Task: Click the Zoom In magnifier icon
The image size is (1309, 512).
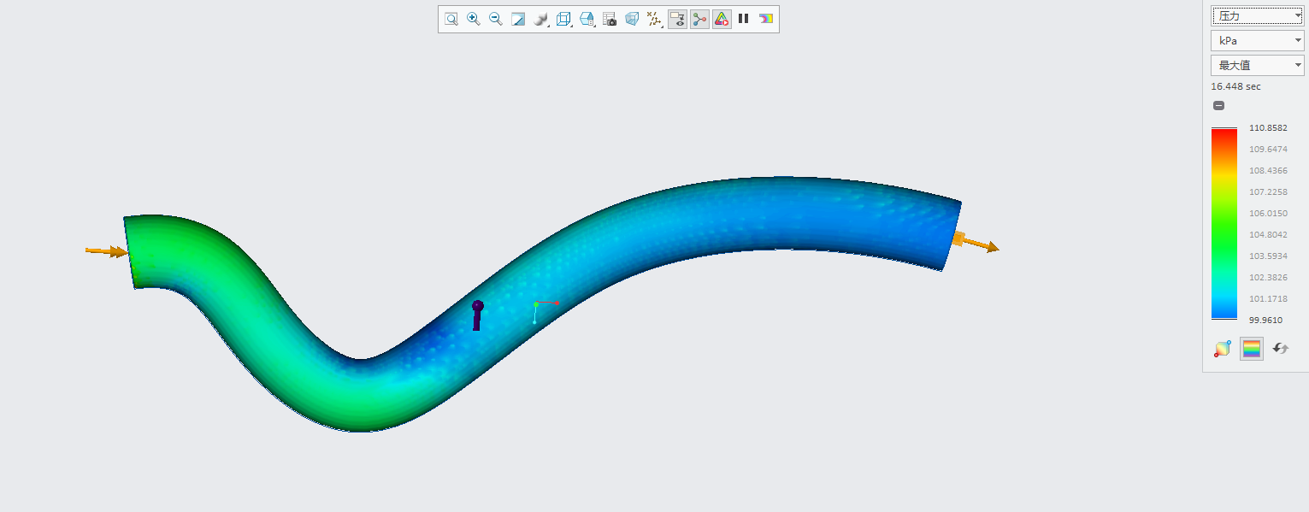Action: [x=473, y=19]
